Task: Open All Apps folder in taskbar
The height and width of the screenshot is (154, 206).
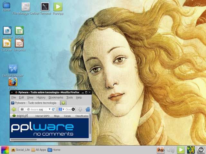Action: pos(39,150)
